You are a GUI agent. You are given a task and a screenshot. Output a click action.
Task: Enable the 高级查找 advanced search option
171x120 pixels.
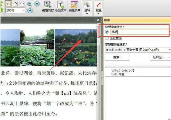[x=107, y=38]
